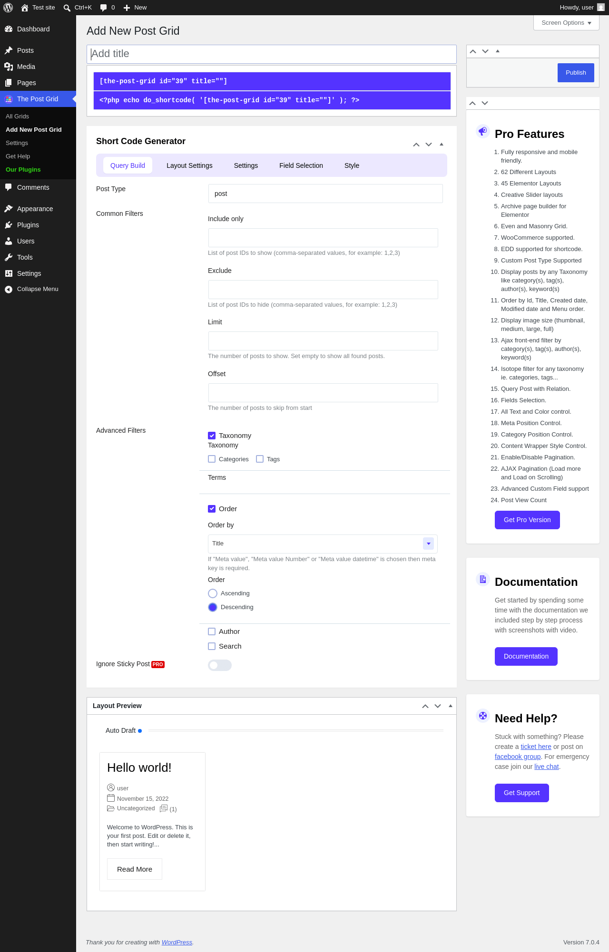Click the user avatar icon
The image size is (609, 952).
click(x=601, y=8)
